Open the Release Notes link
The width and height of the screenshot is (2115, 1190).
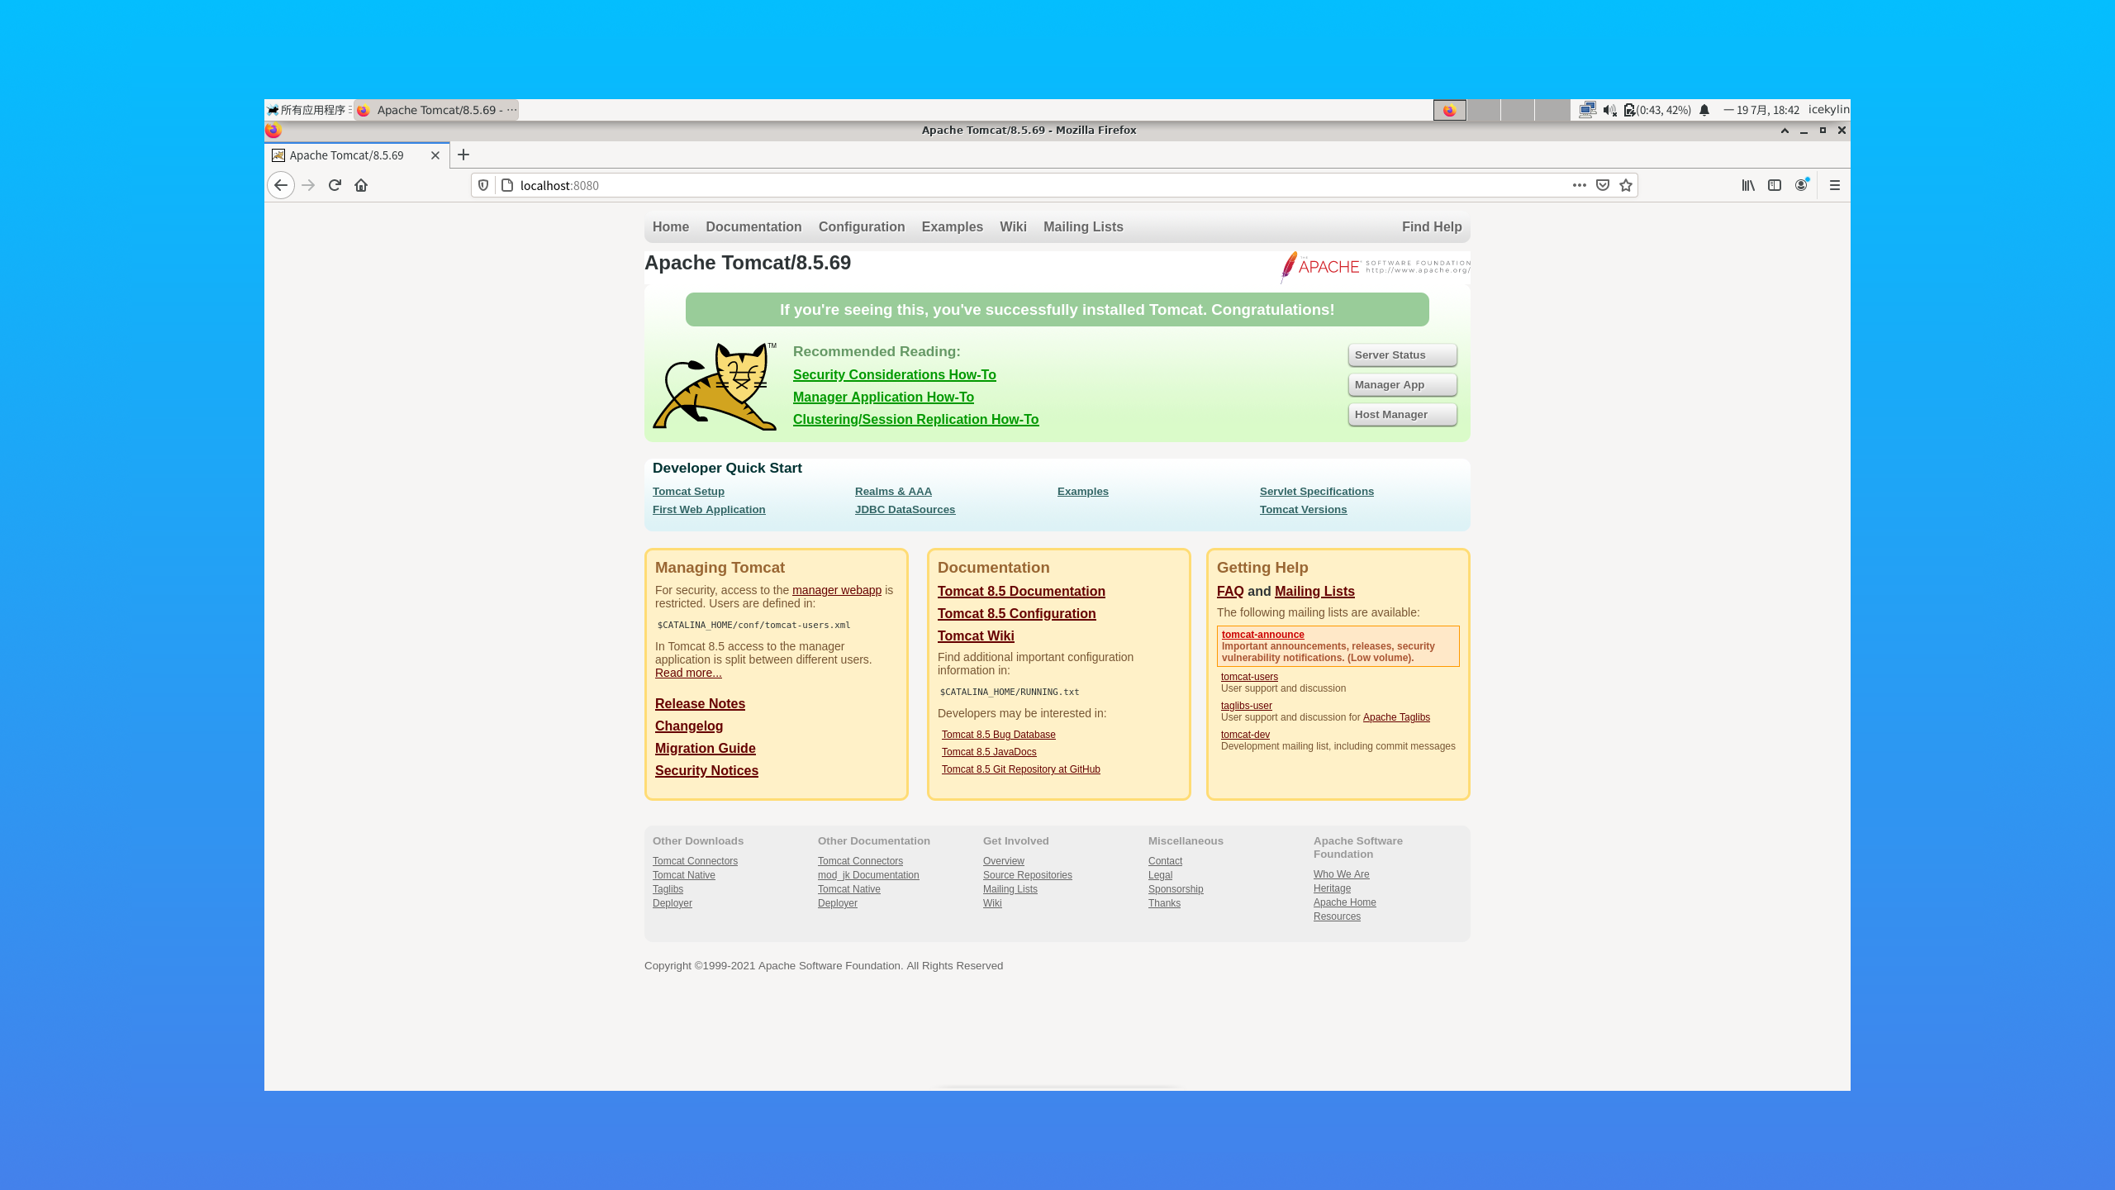[700, 703]
